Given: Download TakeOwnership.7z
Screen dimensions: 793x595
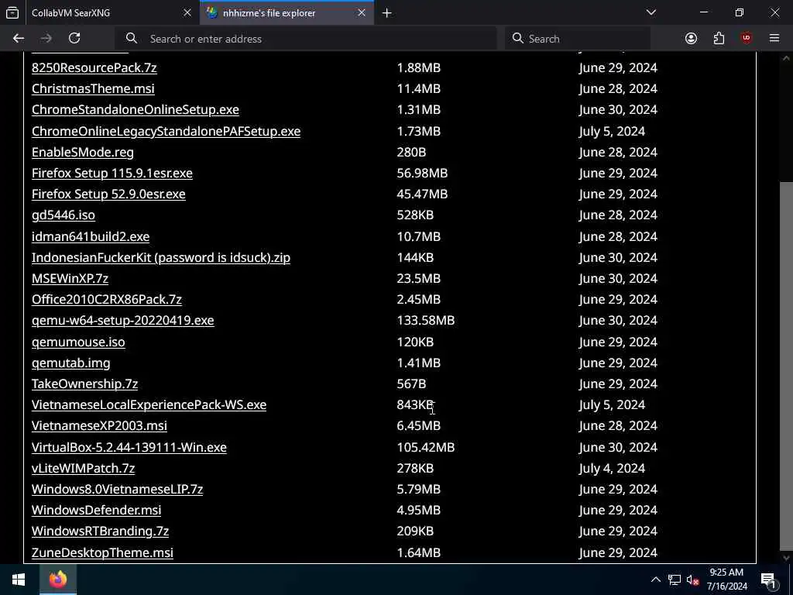Looking at the screenshot, I should coord(84,384).
